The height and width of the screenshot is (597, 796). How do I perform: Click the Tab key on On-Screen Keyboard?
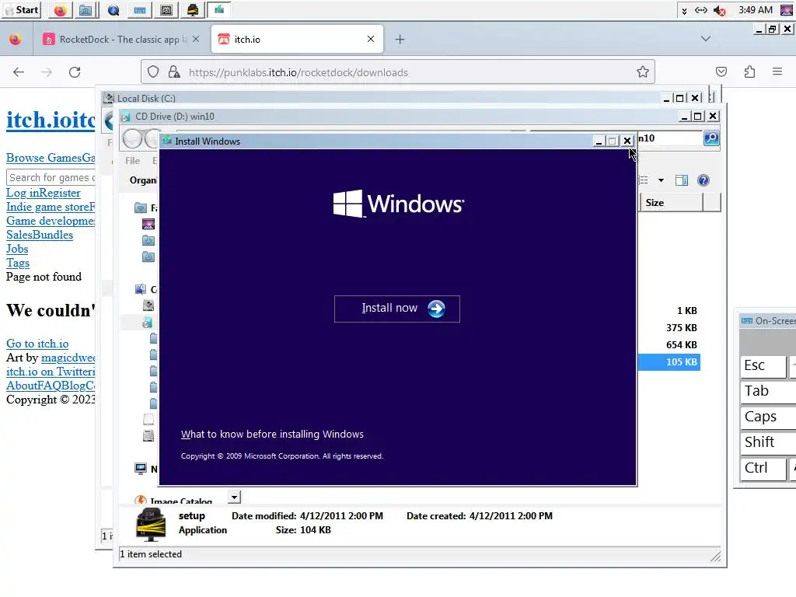click(768, 391)
